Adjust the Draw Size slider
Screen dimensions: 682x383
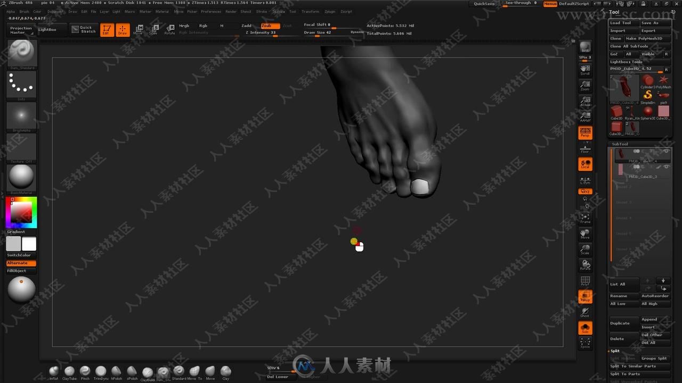coord(326,33)
